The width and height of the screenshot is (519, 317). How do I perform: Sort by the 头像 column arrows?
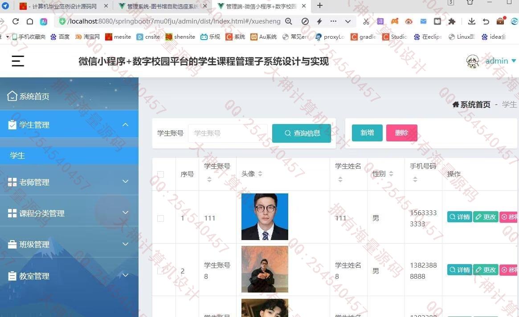coord(260,174)
